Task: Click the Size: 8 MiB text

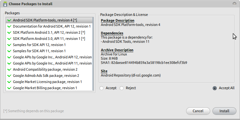Action: (x=109, y=58)
